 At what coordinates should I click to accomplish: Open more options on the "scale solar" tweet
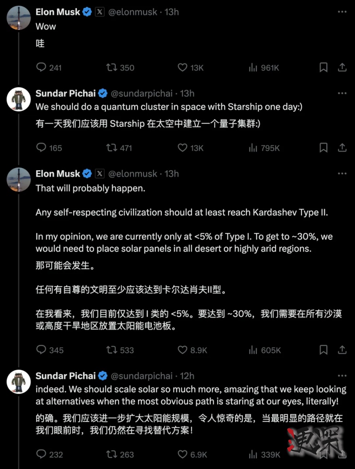point(342,376)
